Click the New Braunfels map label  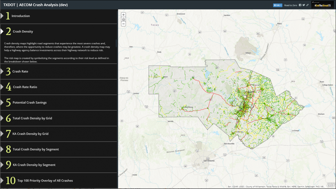(229, 144)
